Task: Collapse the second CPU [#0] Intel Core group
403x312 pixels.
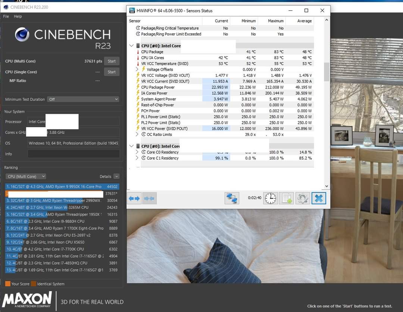Action: click(131, 146)
